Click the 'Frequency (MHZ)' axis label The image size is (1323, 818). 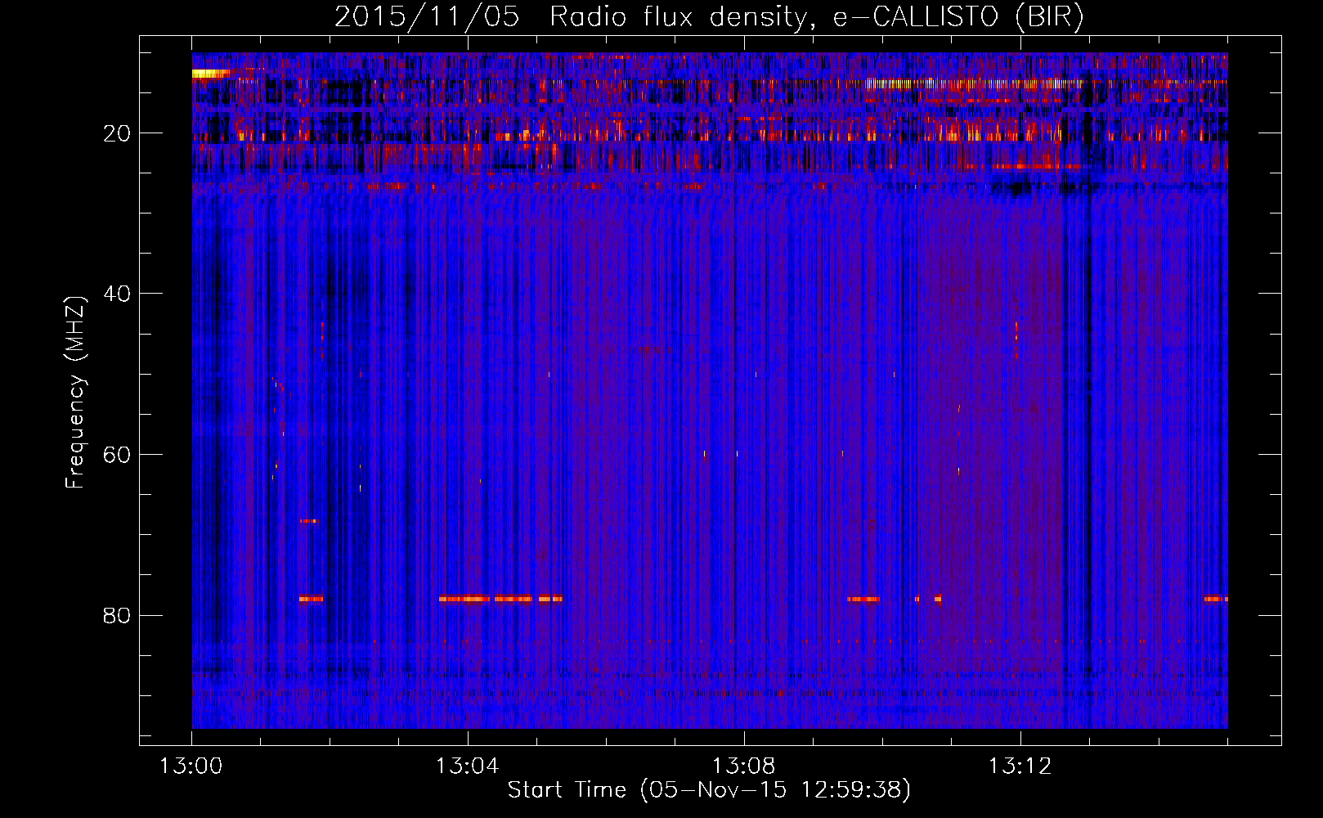(x=75, y=392)
